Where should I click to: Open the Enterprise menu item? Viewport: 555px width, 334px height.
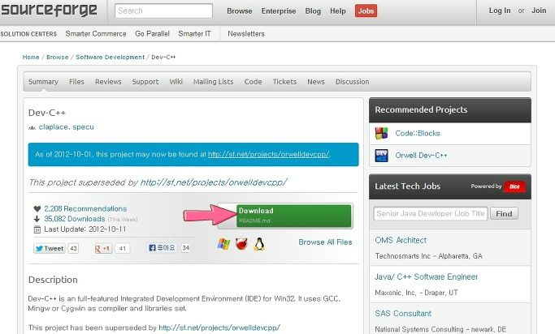click(279, 11)
